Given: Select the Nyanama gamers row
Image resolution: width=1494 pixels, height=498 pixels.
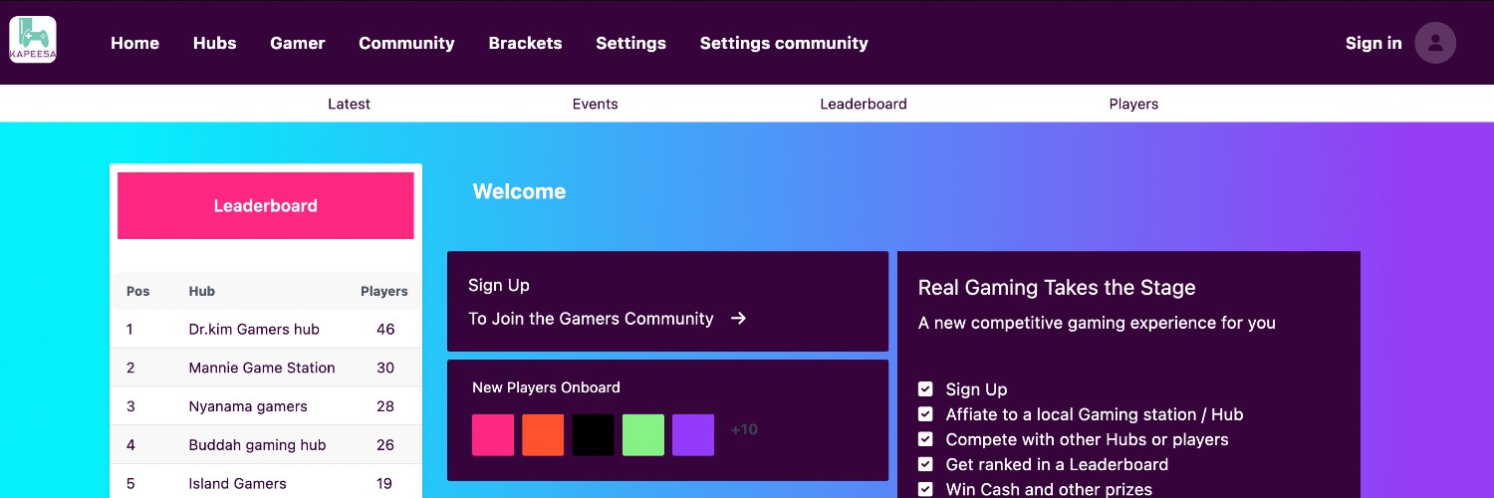Looking at the screenshot, I should tap(266, 406).
